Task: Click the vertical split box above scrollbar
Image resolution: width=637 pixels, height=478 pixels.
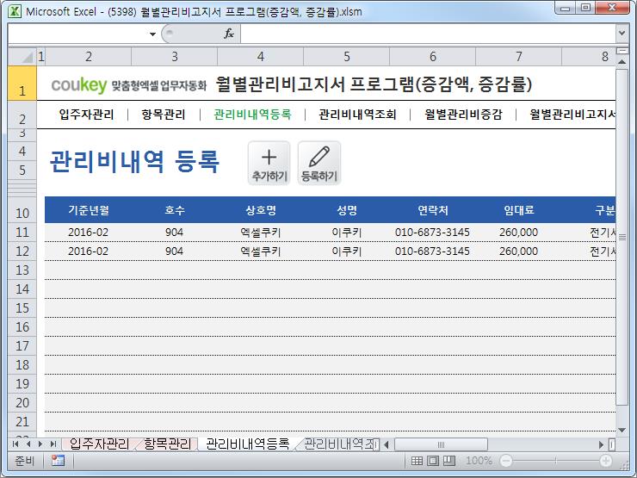Action: click(622, 51)
